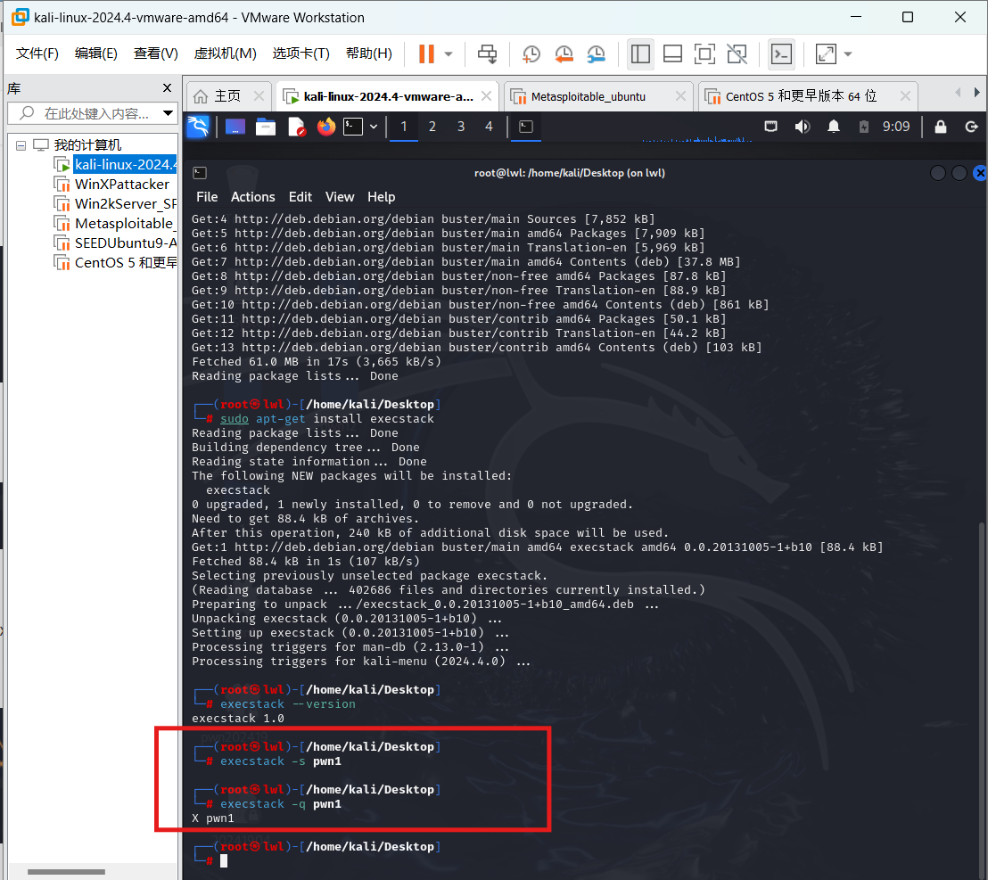This screenshot has width=988, height=880.
Task: Select Kali workspace 1
Action: 404,127
